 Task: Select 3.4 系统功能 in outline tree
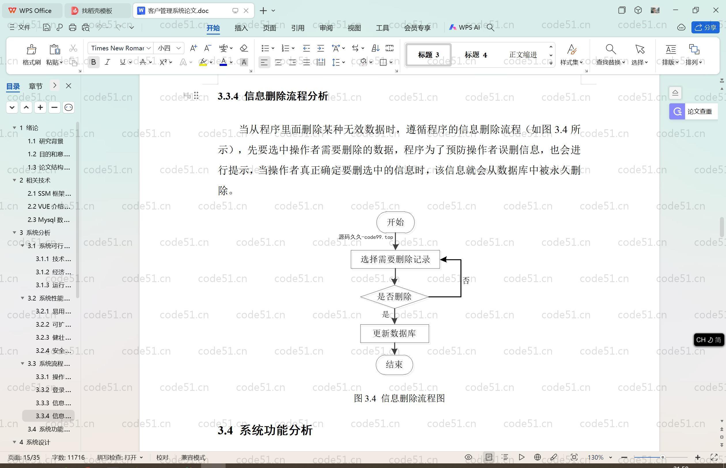pyautogui.click(x=49, y=429)
